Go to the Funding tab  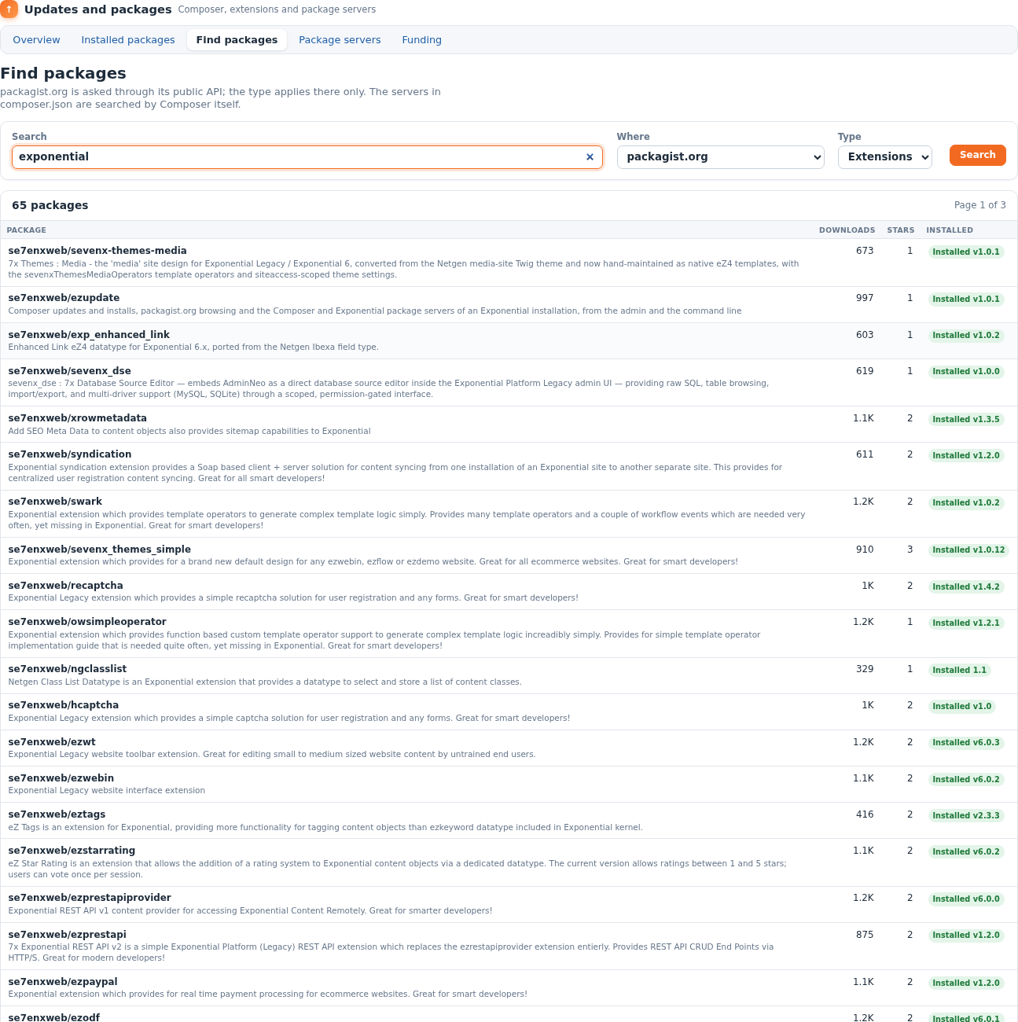(x=421, y=40)
